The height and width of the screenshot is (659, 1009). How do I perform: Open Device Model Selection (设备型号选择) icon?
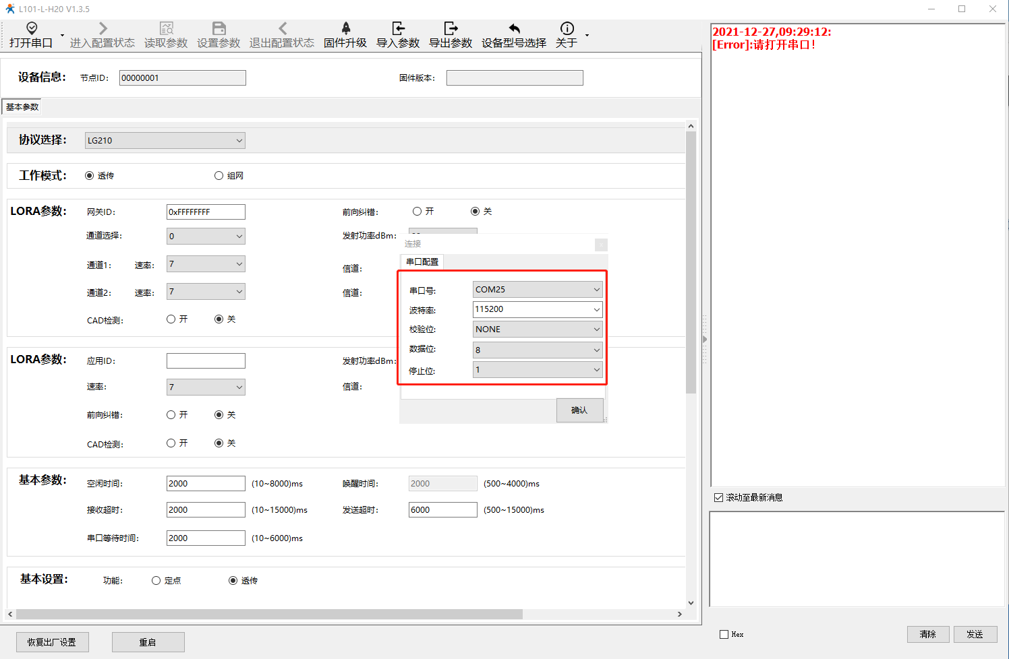514,28
